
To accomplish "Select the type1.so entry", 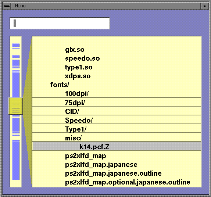I will (x=79, y=67).
